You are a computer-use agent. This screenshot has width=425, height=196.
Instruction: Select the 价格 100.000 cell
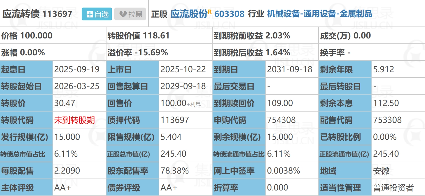53,36
